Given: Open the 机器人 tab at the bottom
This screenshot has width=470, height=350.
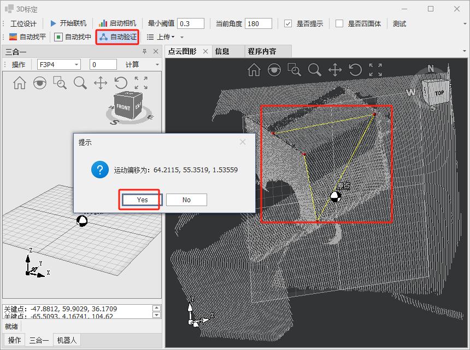Looking at the screenshot, I should pos(67,340).
